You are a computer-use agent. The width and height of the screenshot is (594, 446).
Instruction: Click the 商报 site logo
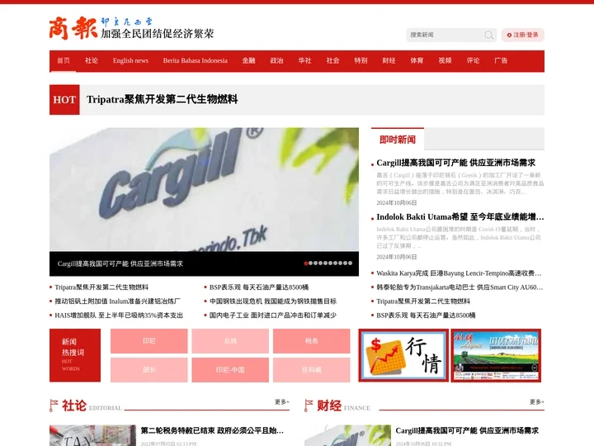pyautogui.click(x=131, y=28)
